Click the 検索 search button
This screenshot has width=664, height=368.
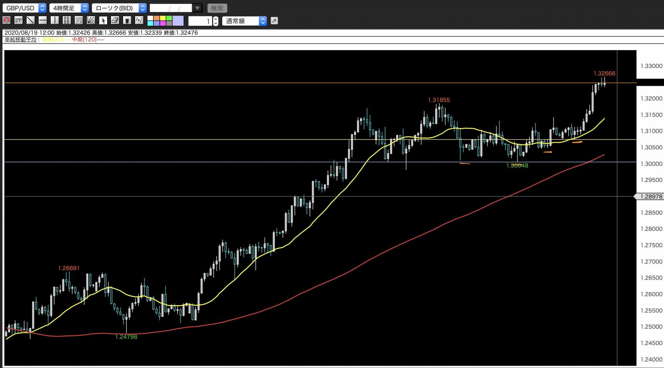217,8
